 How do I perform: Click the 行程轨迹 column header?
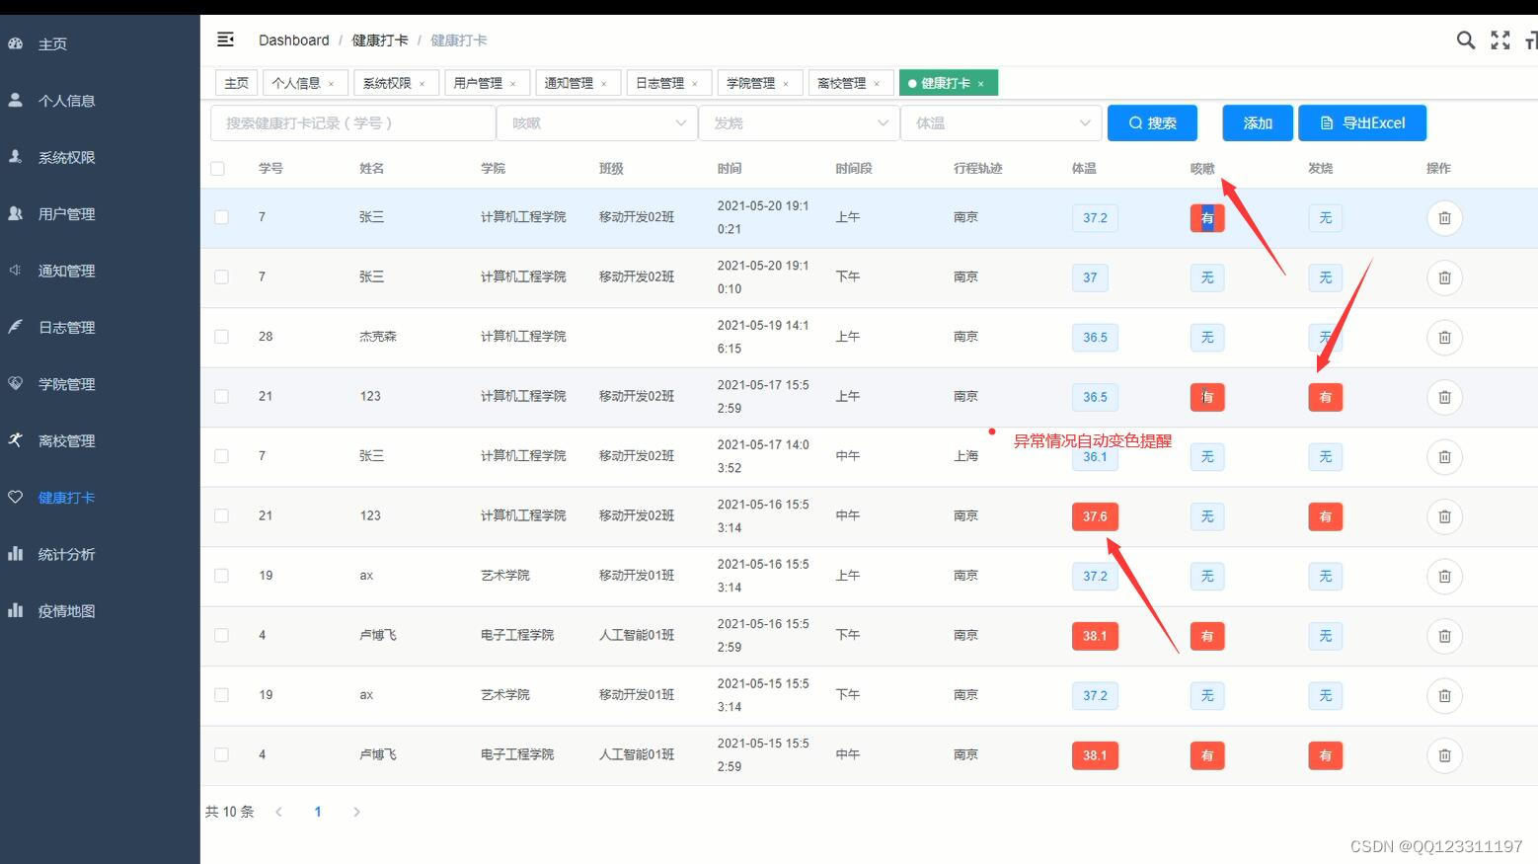[978, 169]
